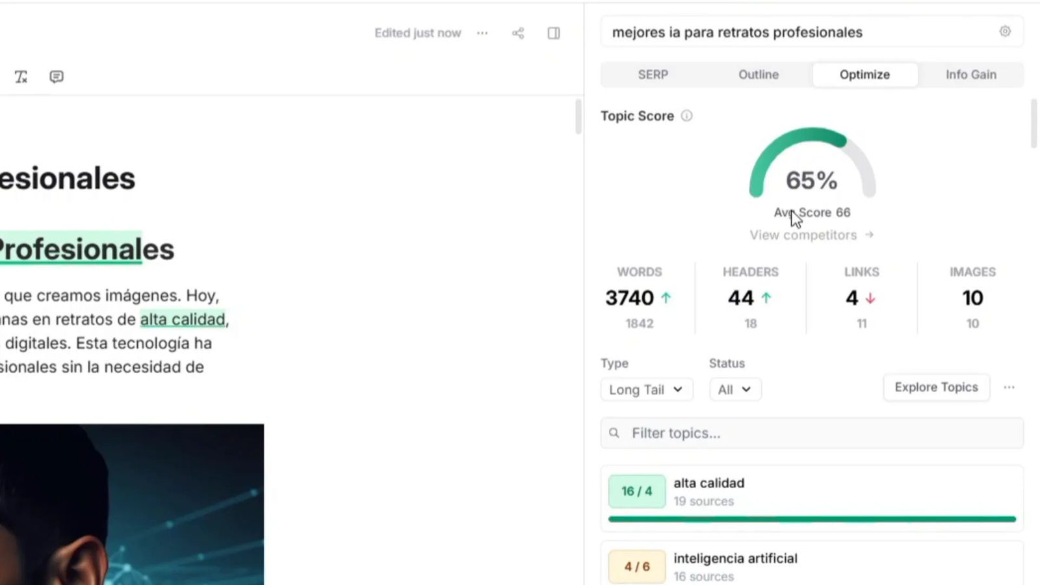Expand the Status All dropdown
This screenshot has width=1040, height=585.
coord(734,389)
